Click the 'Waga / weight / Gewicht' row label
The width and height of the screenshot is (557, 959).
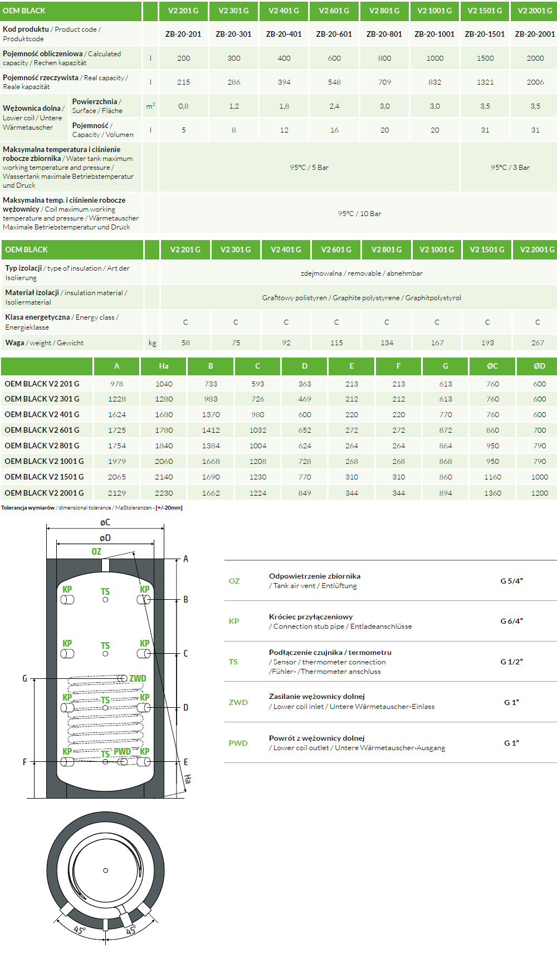(45, 343)
